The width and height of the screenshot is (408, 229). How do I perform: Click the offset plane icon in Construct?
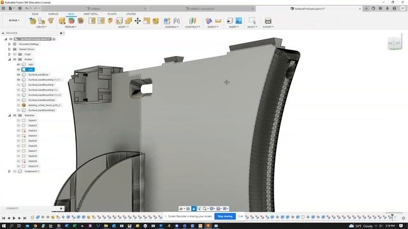click(193, 21)
